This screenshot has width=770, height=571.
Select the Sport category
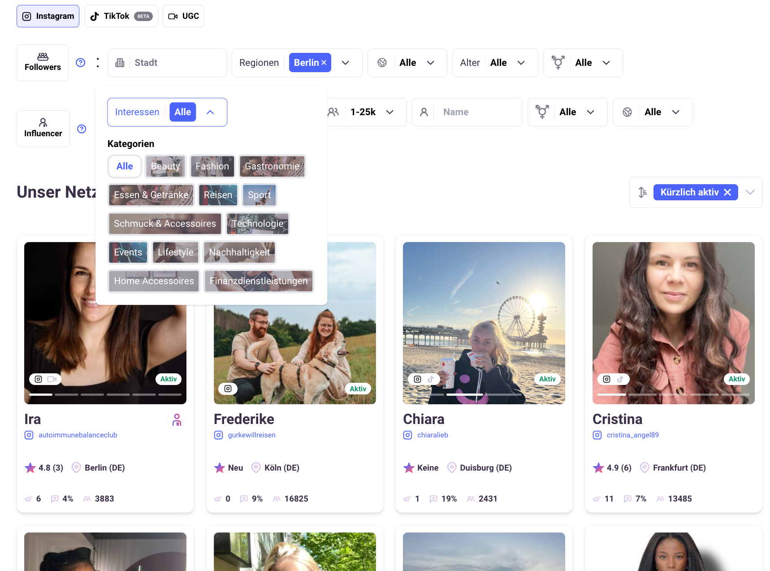coord(260,195)
